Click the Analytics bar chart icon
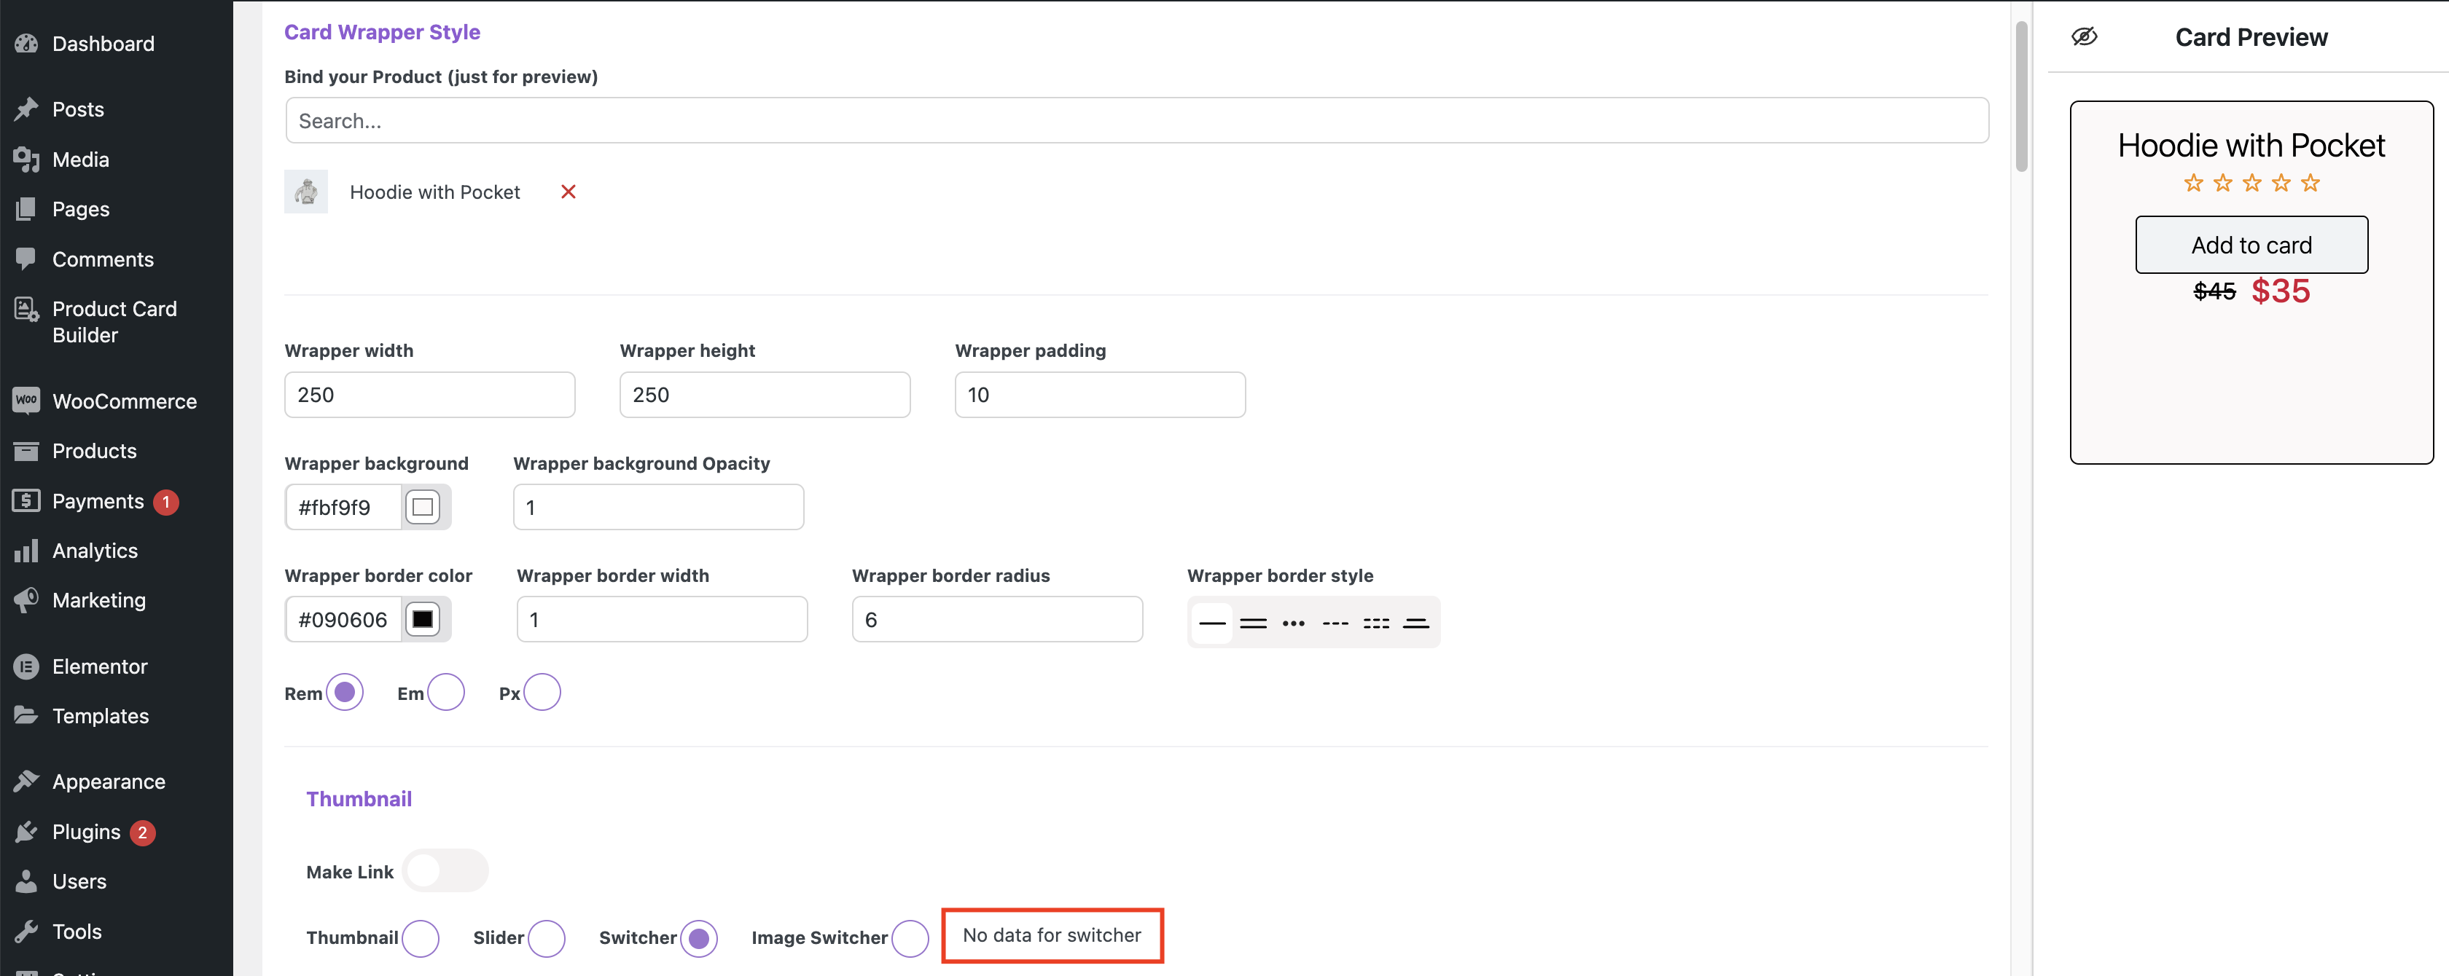The image size is (2449, 976). [27, 550]
